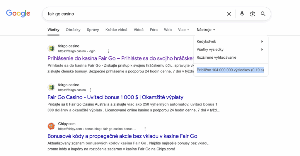
Task: Open the Správy news tab
Action: coord(93,30)
